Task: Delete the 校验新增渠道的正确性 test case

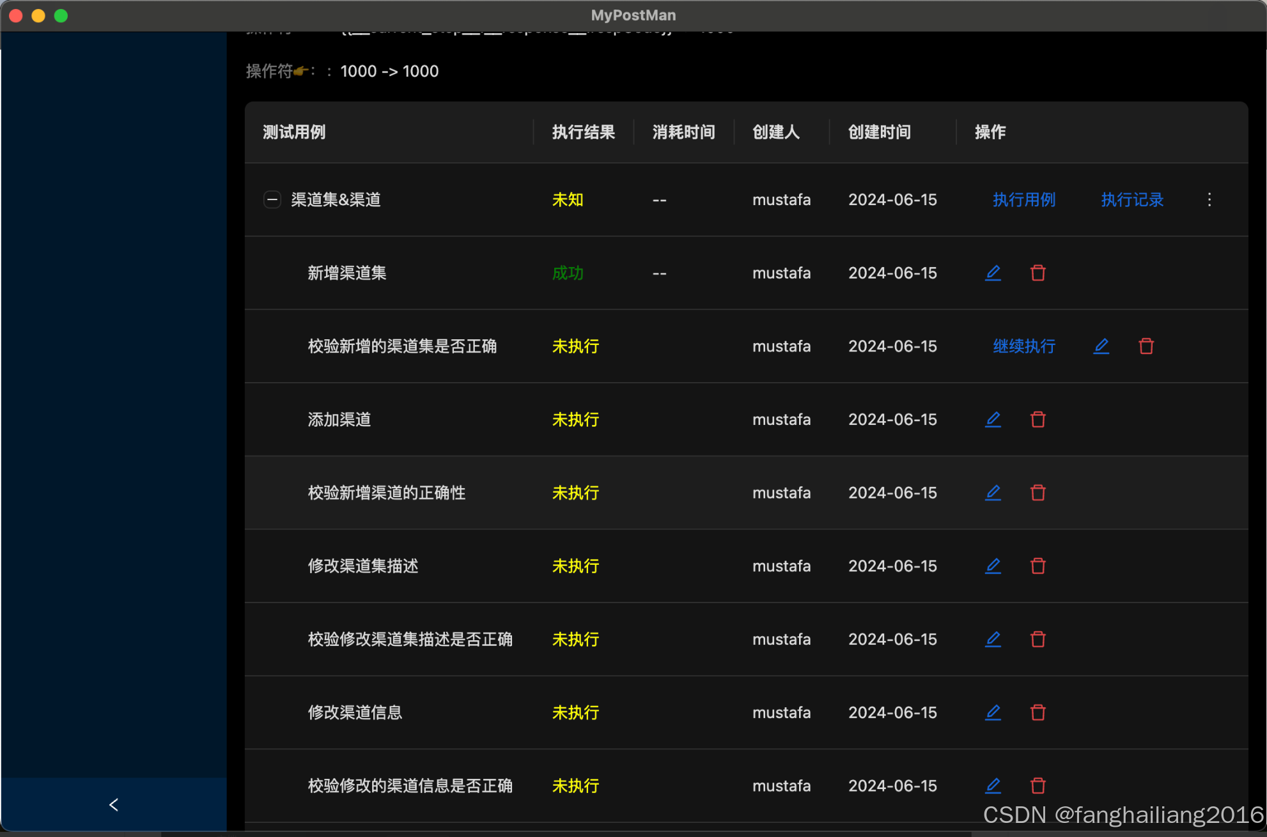Action: coord(1038,493)
